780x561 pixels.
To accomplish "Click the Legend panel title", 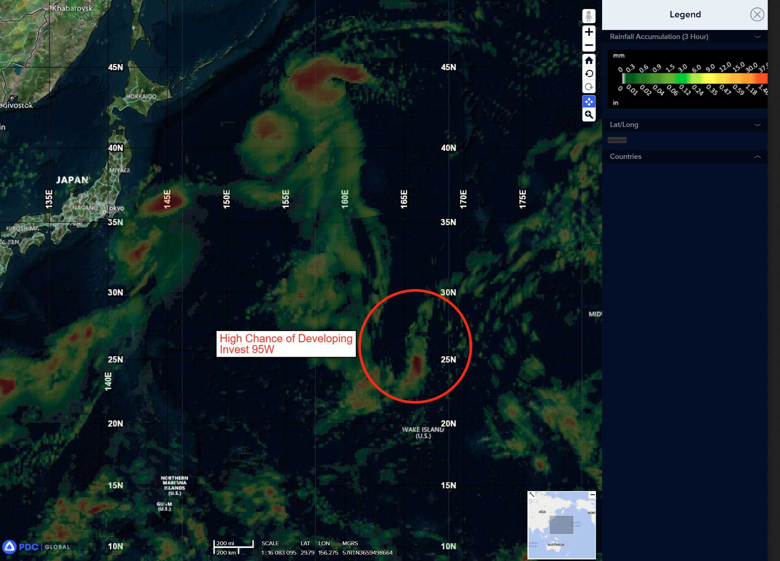I will (x=685, y=15).
